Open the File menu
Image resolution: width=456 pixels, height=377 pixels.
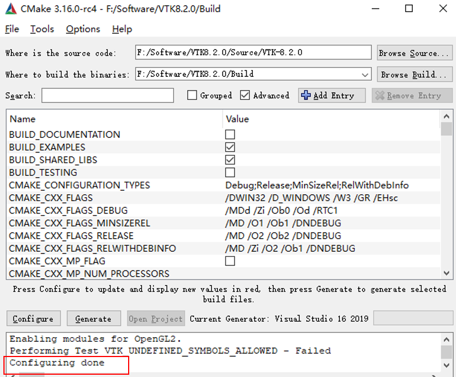(12, 29)
